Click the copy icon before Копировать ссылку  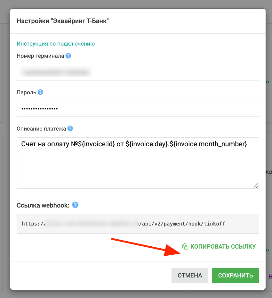185,246
